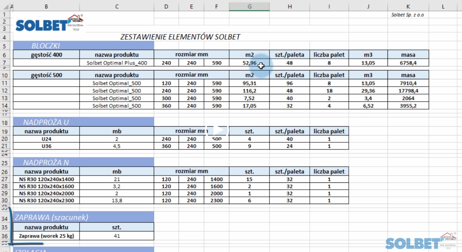Select the masa value 17798,4
The image size is (462, 252).
[x=408, y=91]
